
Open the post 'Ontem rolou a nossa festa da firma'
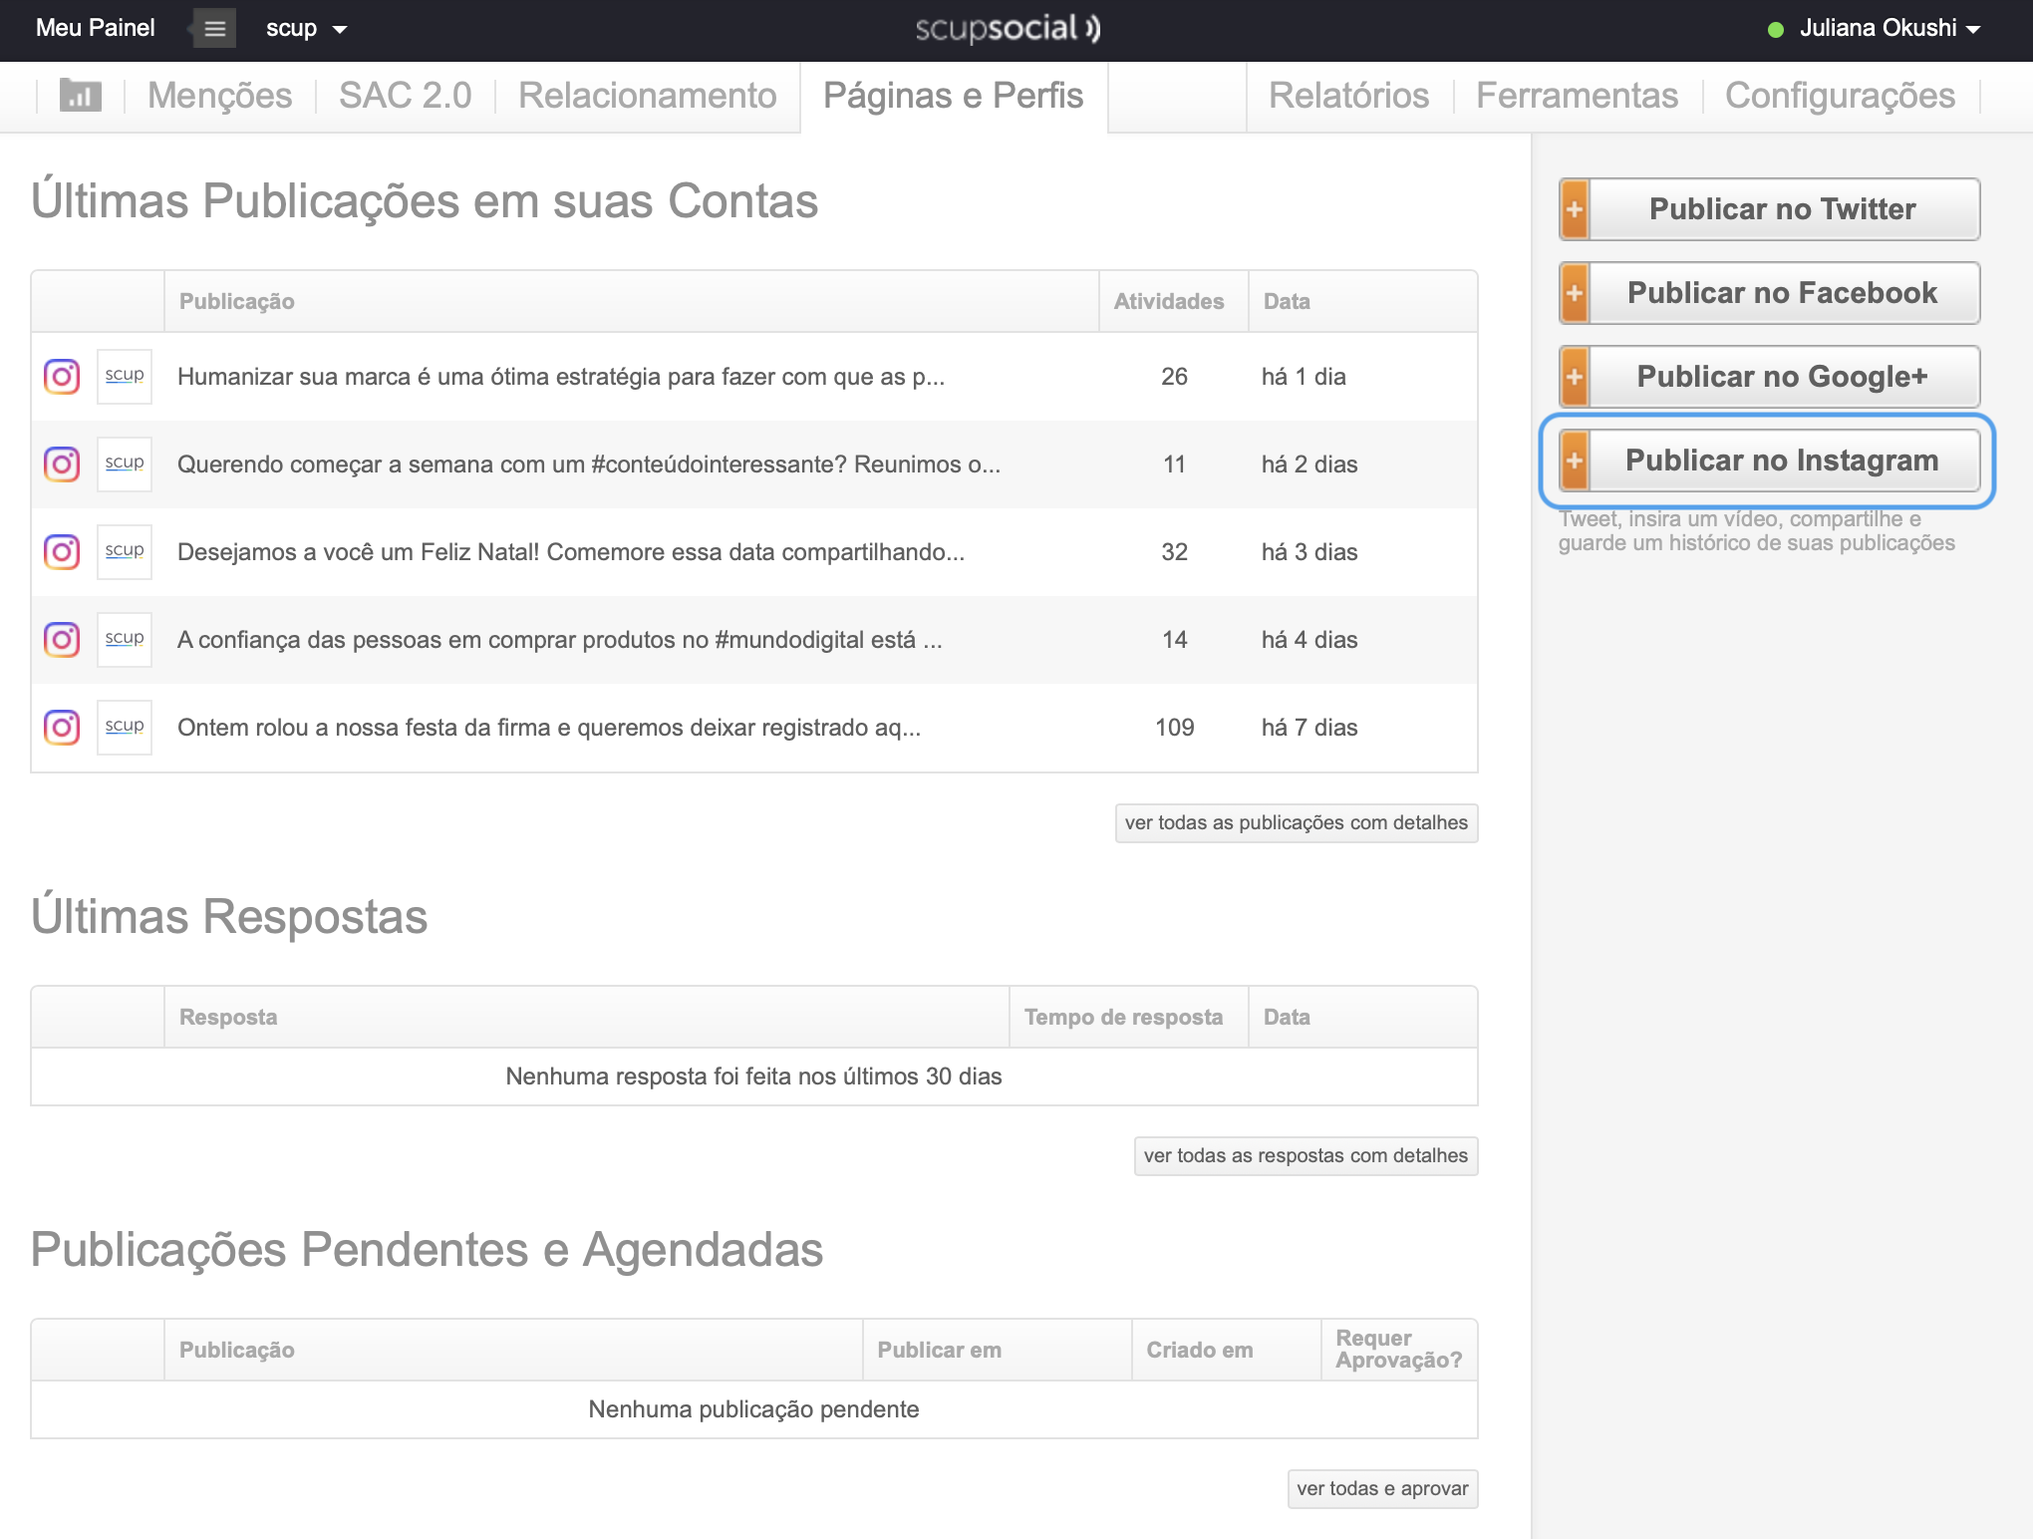(x=549, y=728)
